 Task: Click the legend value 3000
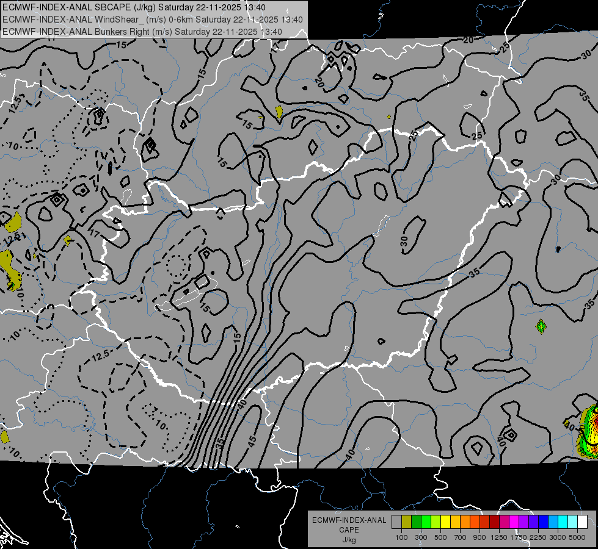point(558,537)
